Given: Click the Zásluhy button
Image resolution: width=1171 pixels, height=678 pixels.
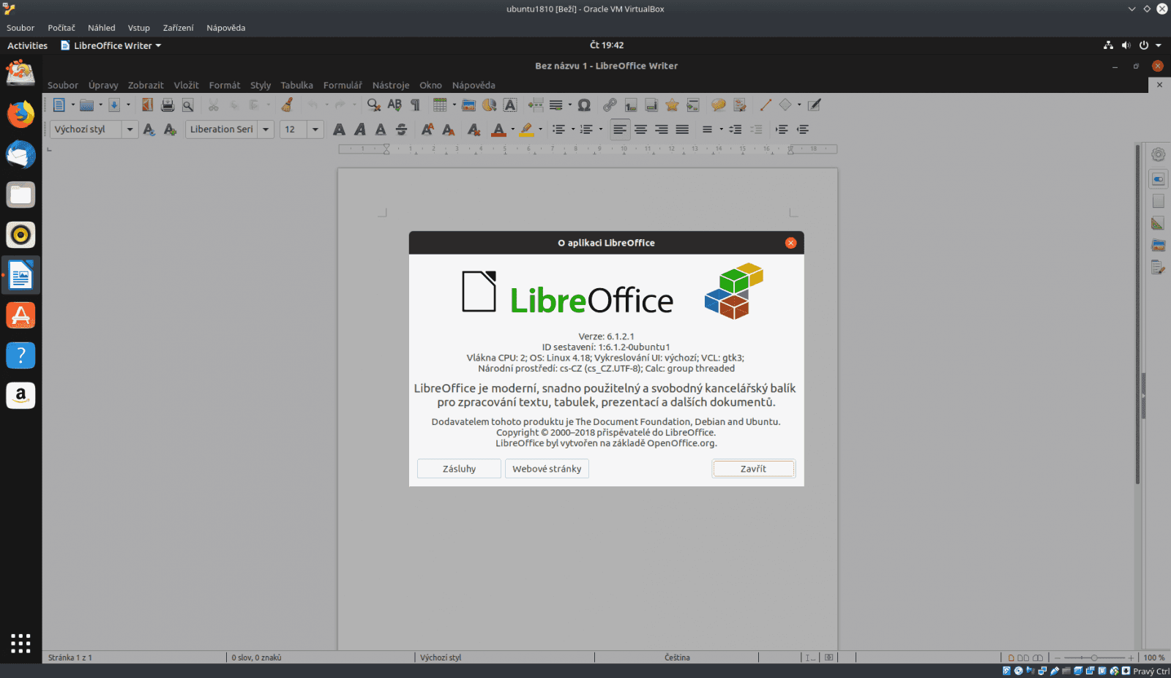Looking at the screenshot, I should click(459, 468).
